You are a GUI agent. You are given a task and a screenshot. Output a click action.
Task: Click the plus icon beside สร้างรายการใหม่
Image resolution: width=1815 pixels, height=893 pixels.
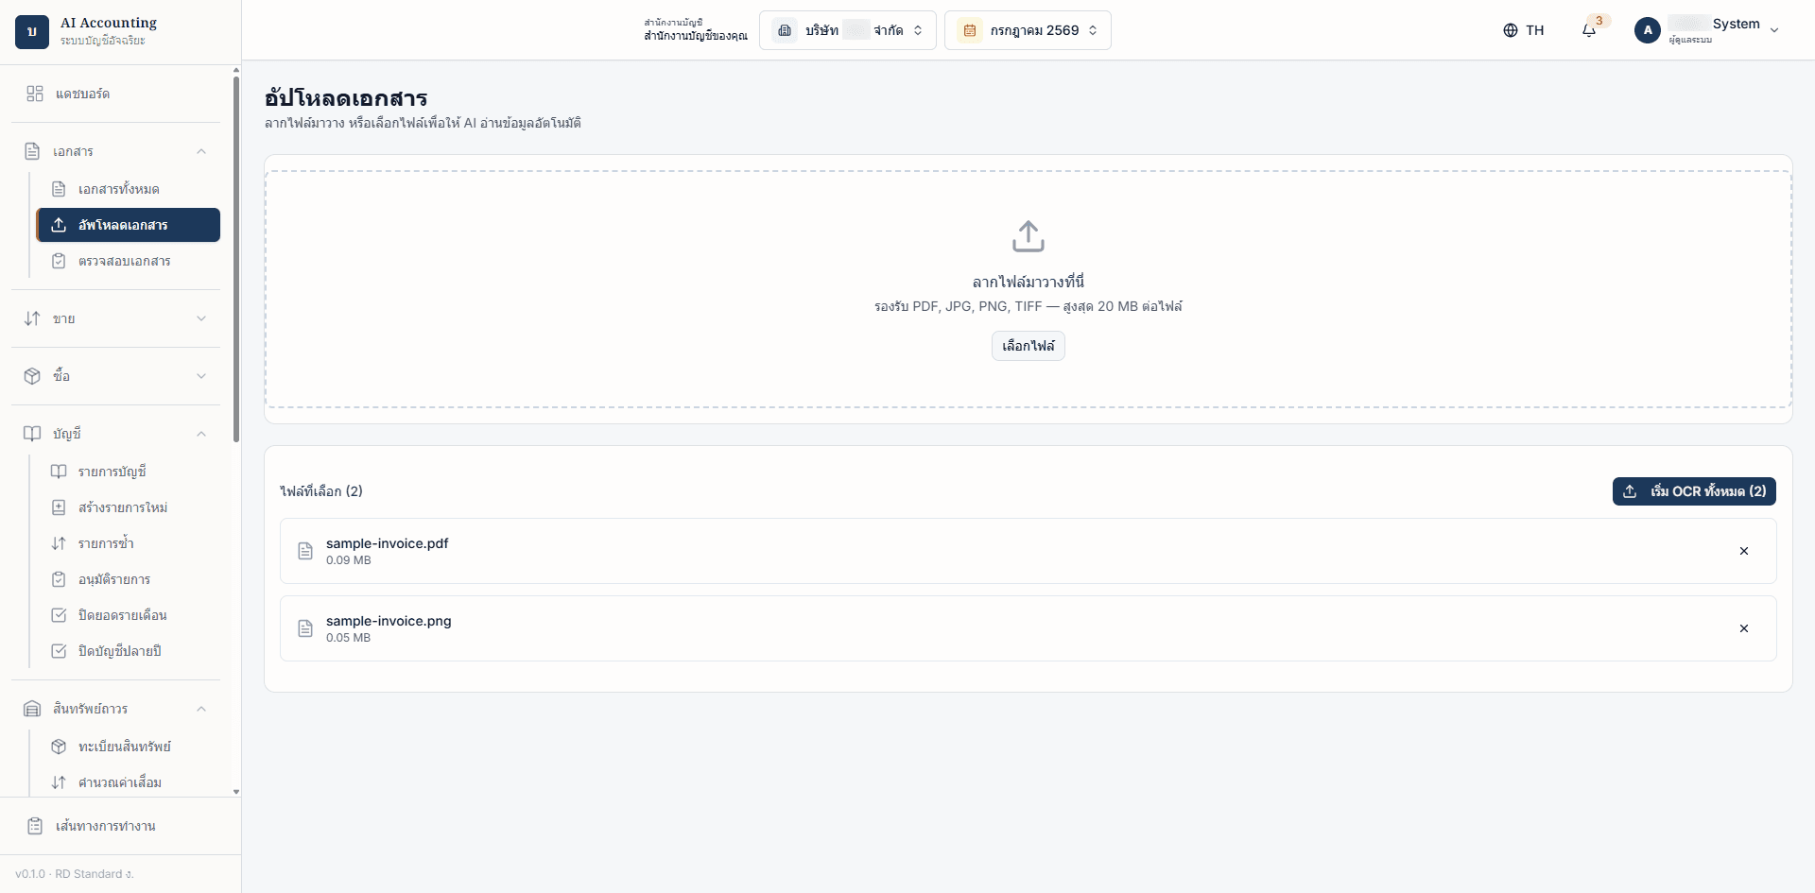coord(59,507)
